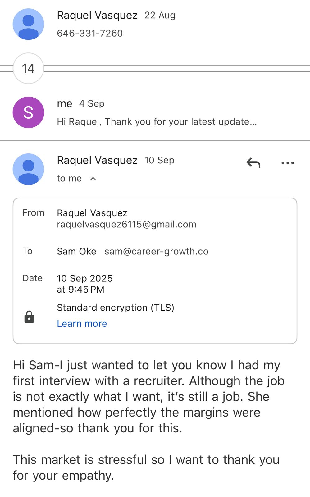This screenshot has height=497, width=310.
Task: Tap the purple S profile avatar
Action: [28, 112]
